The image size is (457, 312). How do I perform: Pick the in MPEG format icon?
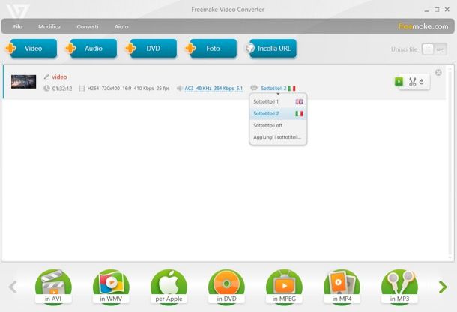[284, 285]
